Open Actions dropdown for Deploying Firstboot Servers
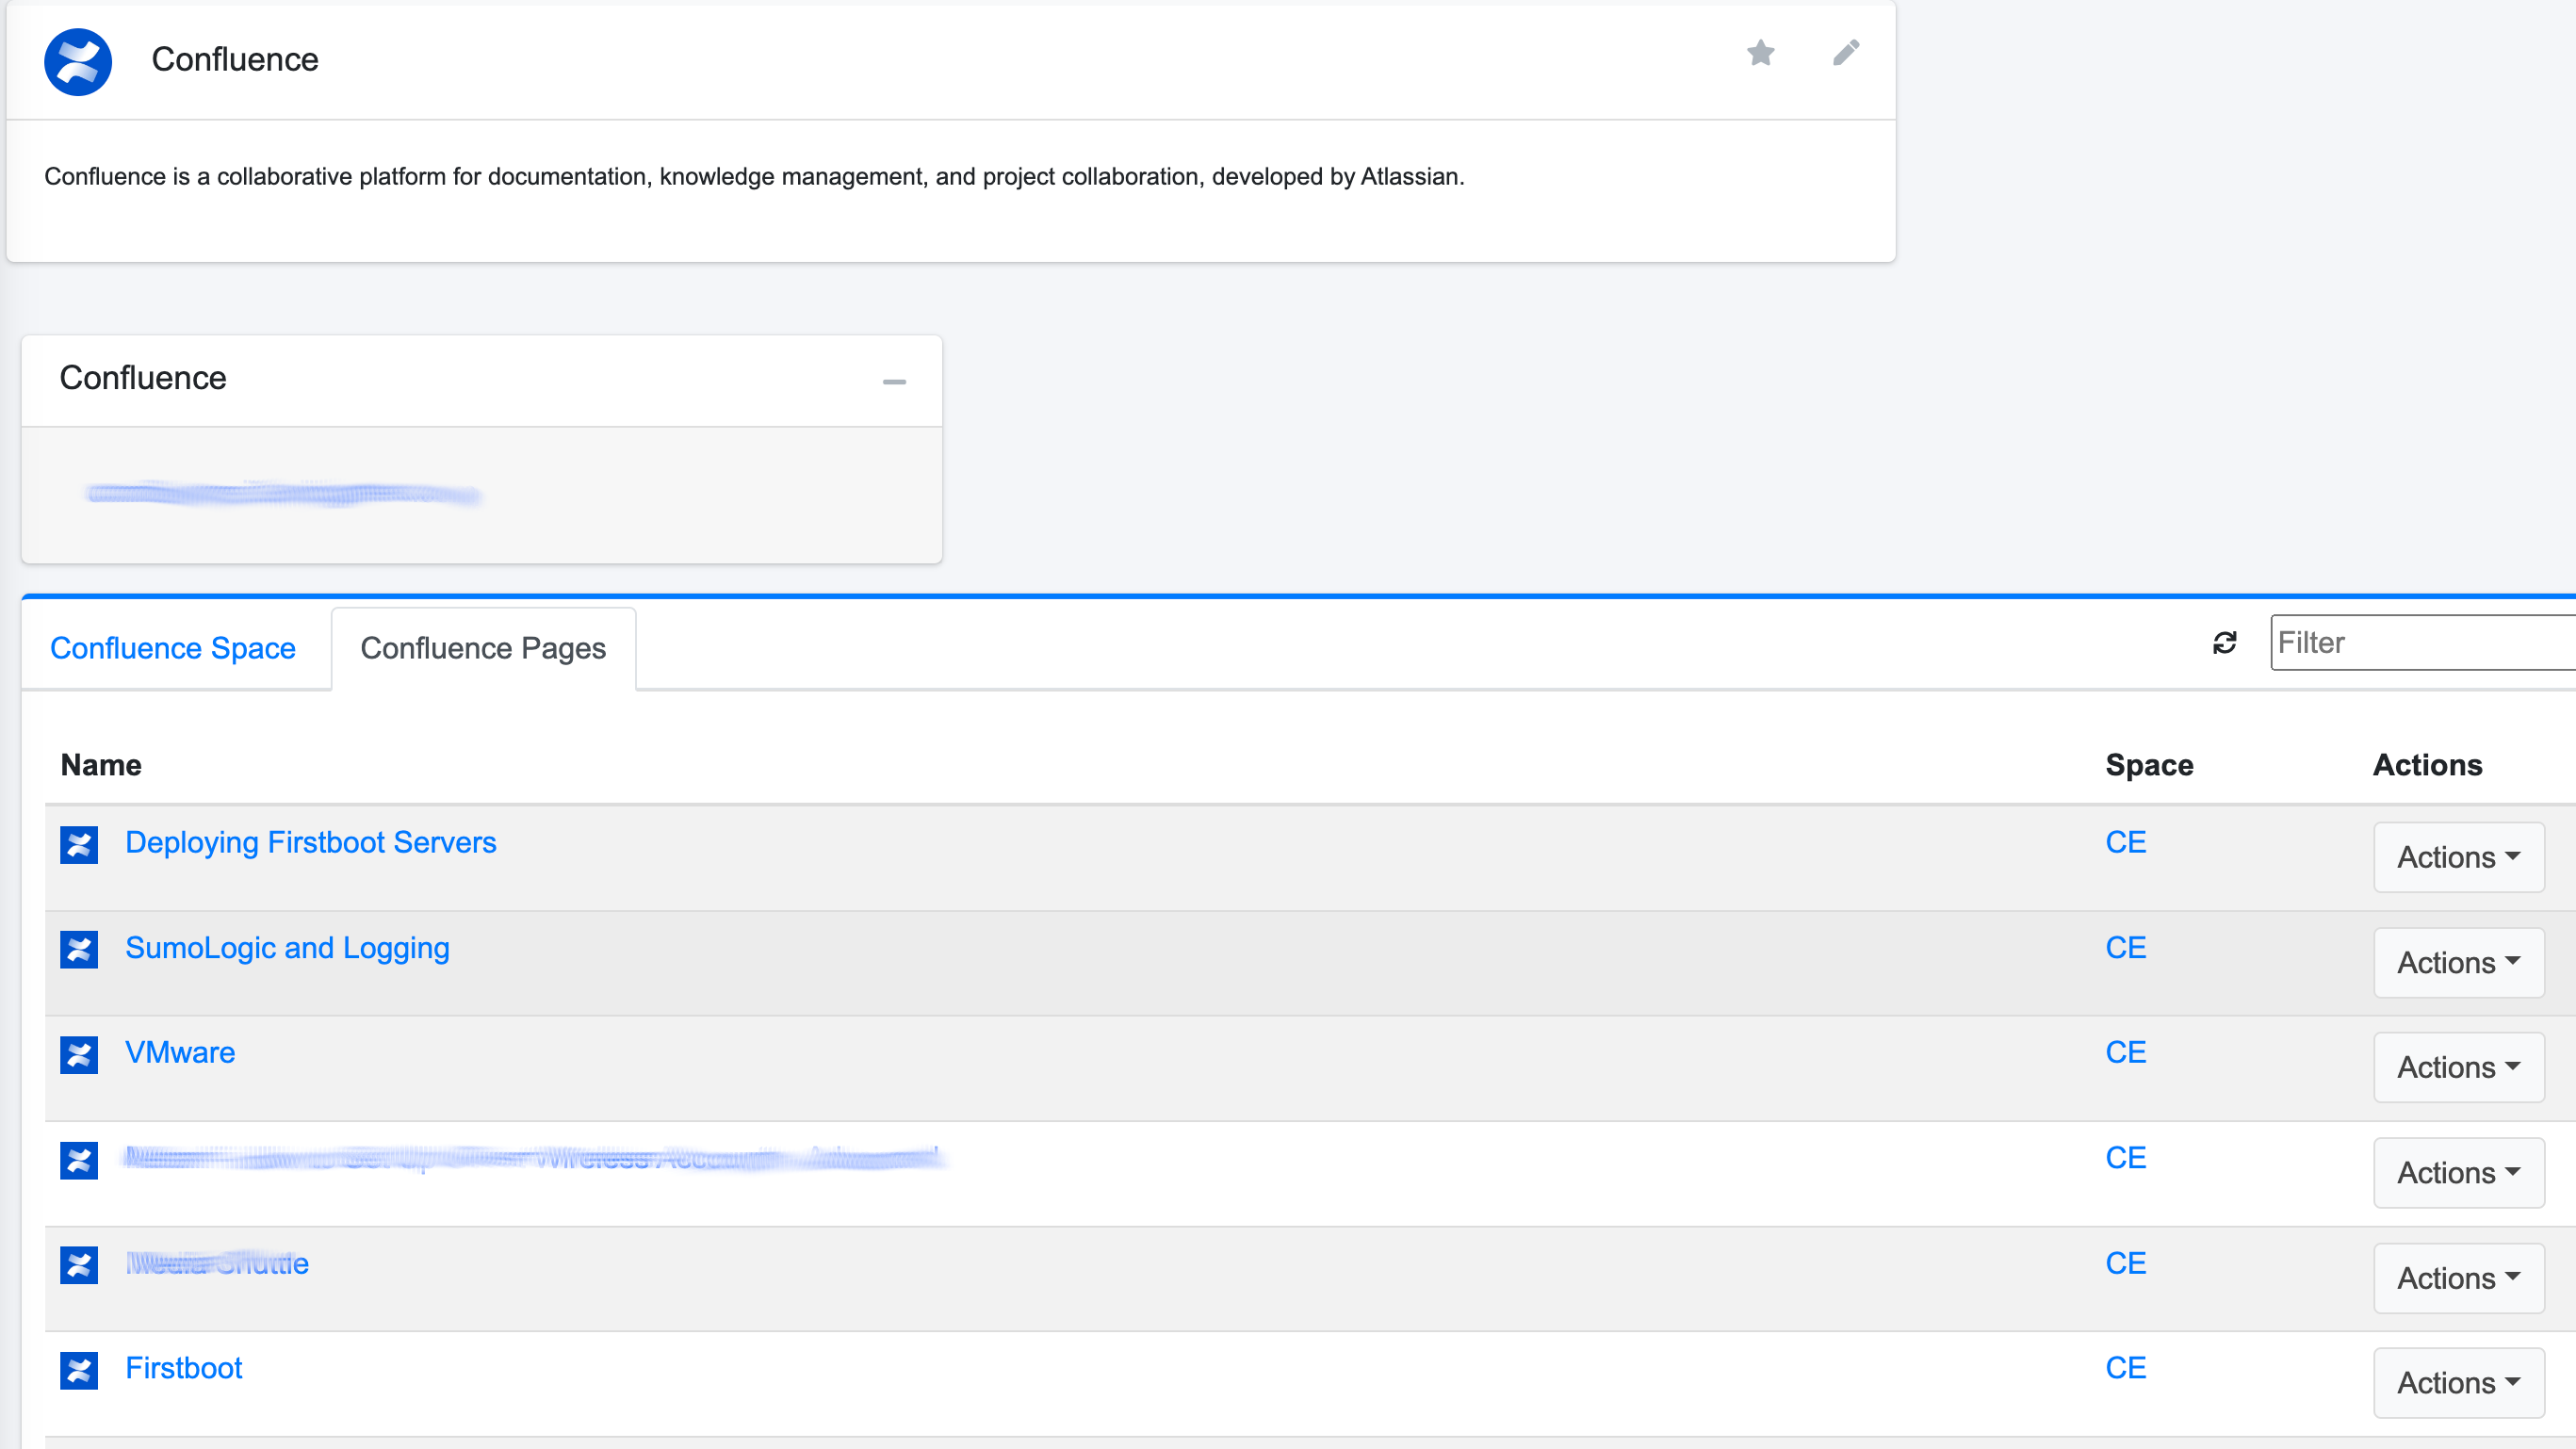 click(x=2458, y=857)
